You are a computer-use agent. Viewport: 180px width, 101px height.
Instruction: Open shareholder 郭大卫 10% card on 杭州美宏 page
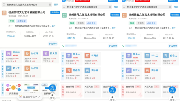[x=152, y=59]
